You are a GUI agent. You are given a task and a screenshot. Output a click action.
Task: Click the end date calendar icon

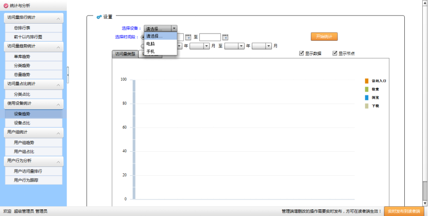tap(225, 37)
